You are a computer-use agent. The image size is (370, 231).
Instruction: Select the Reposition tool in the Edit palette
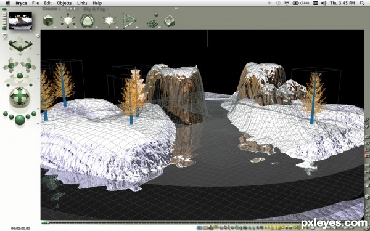tap(109, 20)
